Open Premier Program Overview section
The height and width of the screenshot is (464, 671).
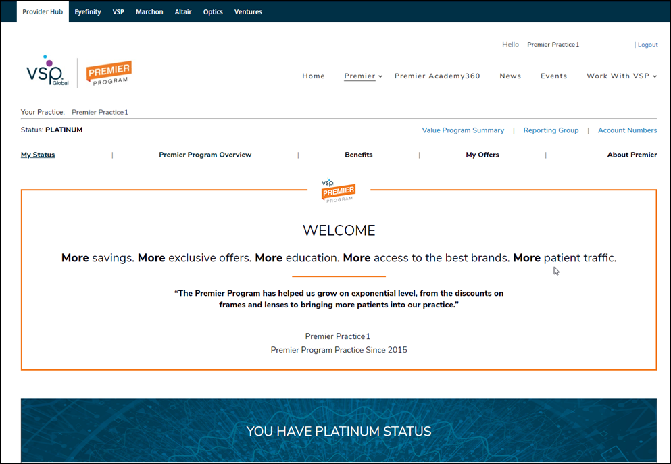click(205, 155)
